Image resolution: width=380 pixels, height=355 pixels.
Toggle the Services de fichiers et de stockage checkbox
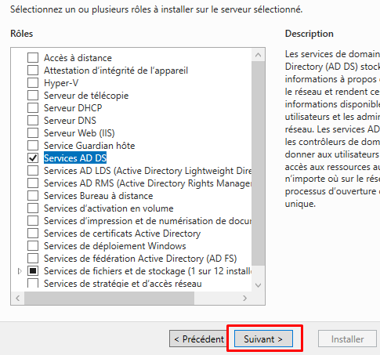[33, 271]
